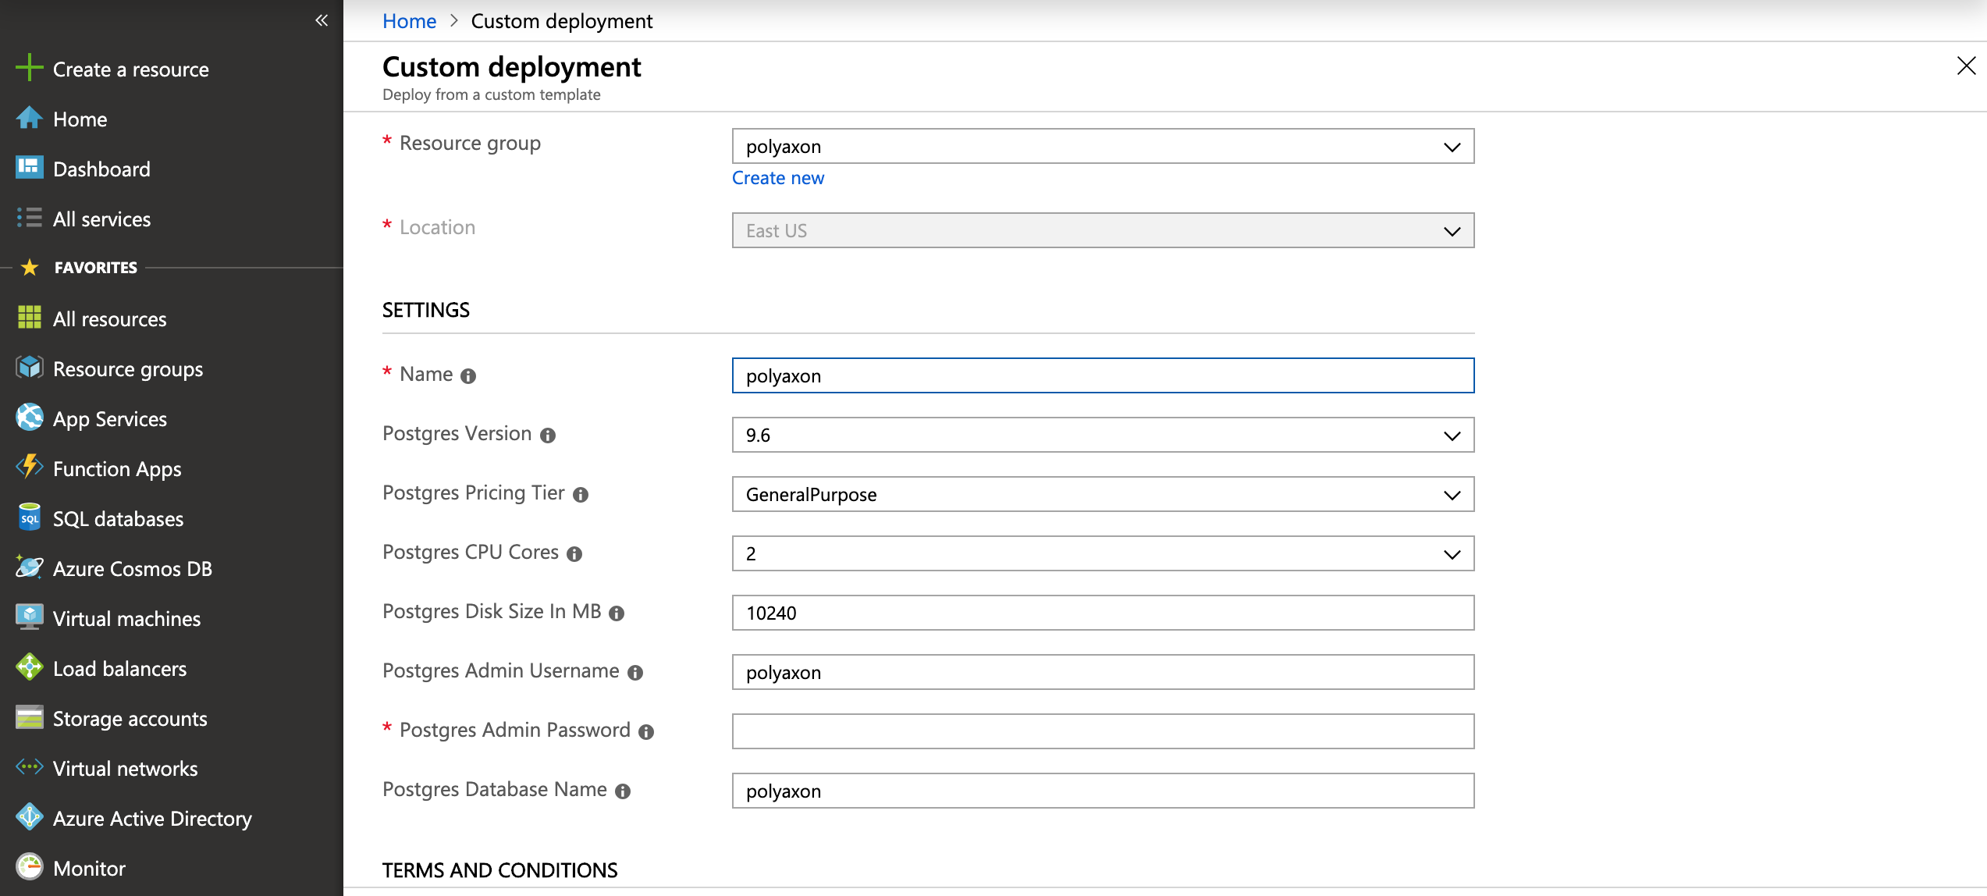This screenshot has width=1987, height=896.
Task: Click the Custom deployment breadcrumb text
Action: pos(561,21)
